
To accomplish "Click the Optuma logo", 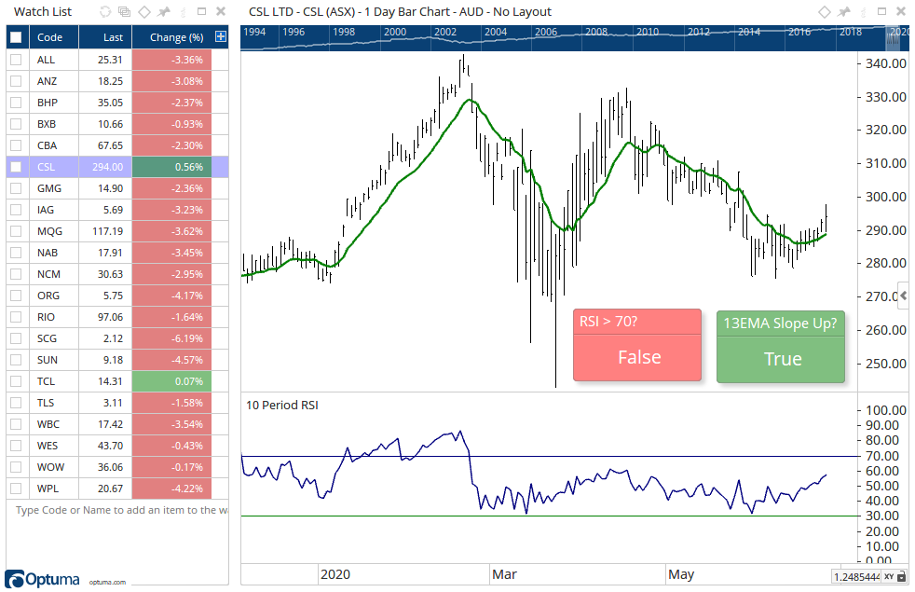I will coord(42,579).
